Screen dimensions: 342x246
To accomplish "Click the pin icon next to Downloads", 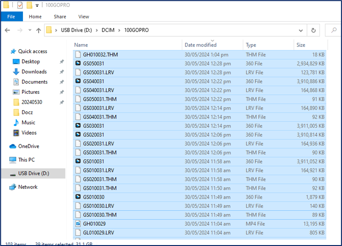I will 62,72.
